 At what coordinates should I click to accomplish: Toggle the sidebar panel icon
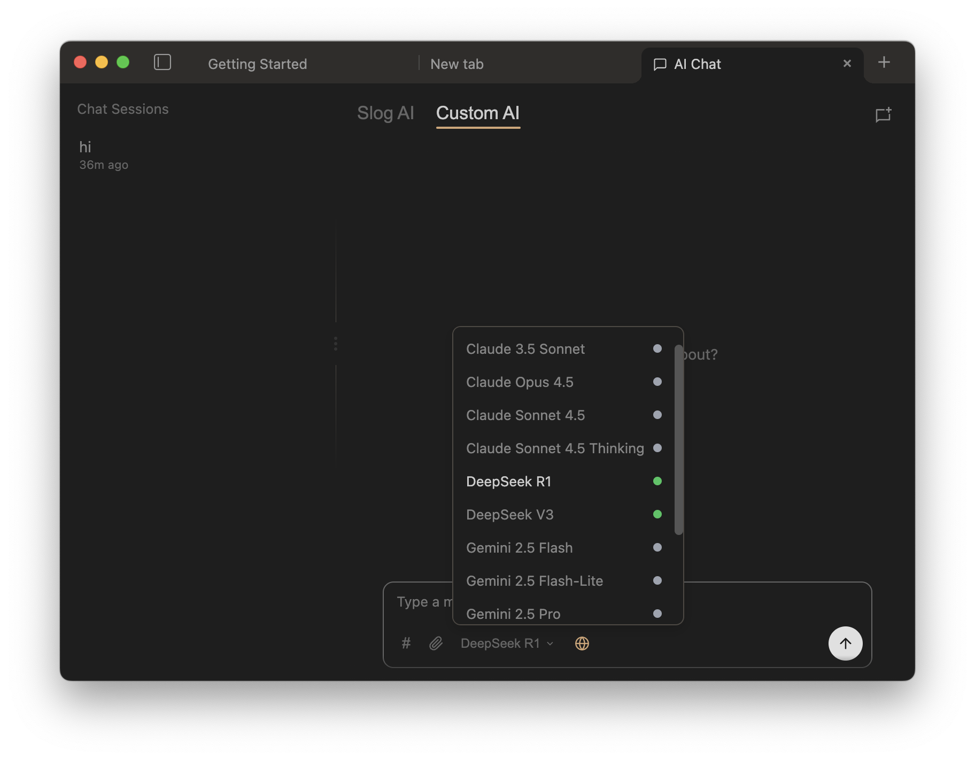coord(162,63)
